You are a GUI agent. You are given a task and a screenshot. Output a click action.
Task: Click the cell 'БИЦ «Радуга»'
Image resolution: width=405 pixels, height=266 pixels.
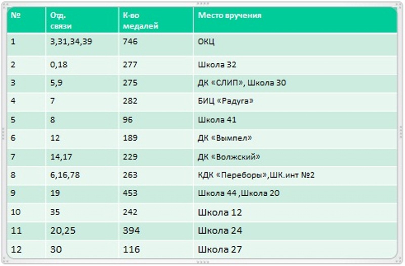coord(295,102)
